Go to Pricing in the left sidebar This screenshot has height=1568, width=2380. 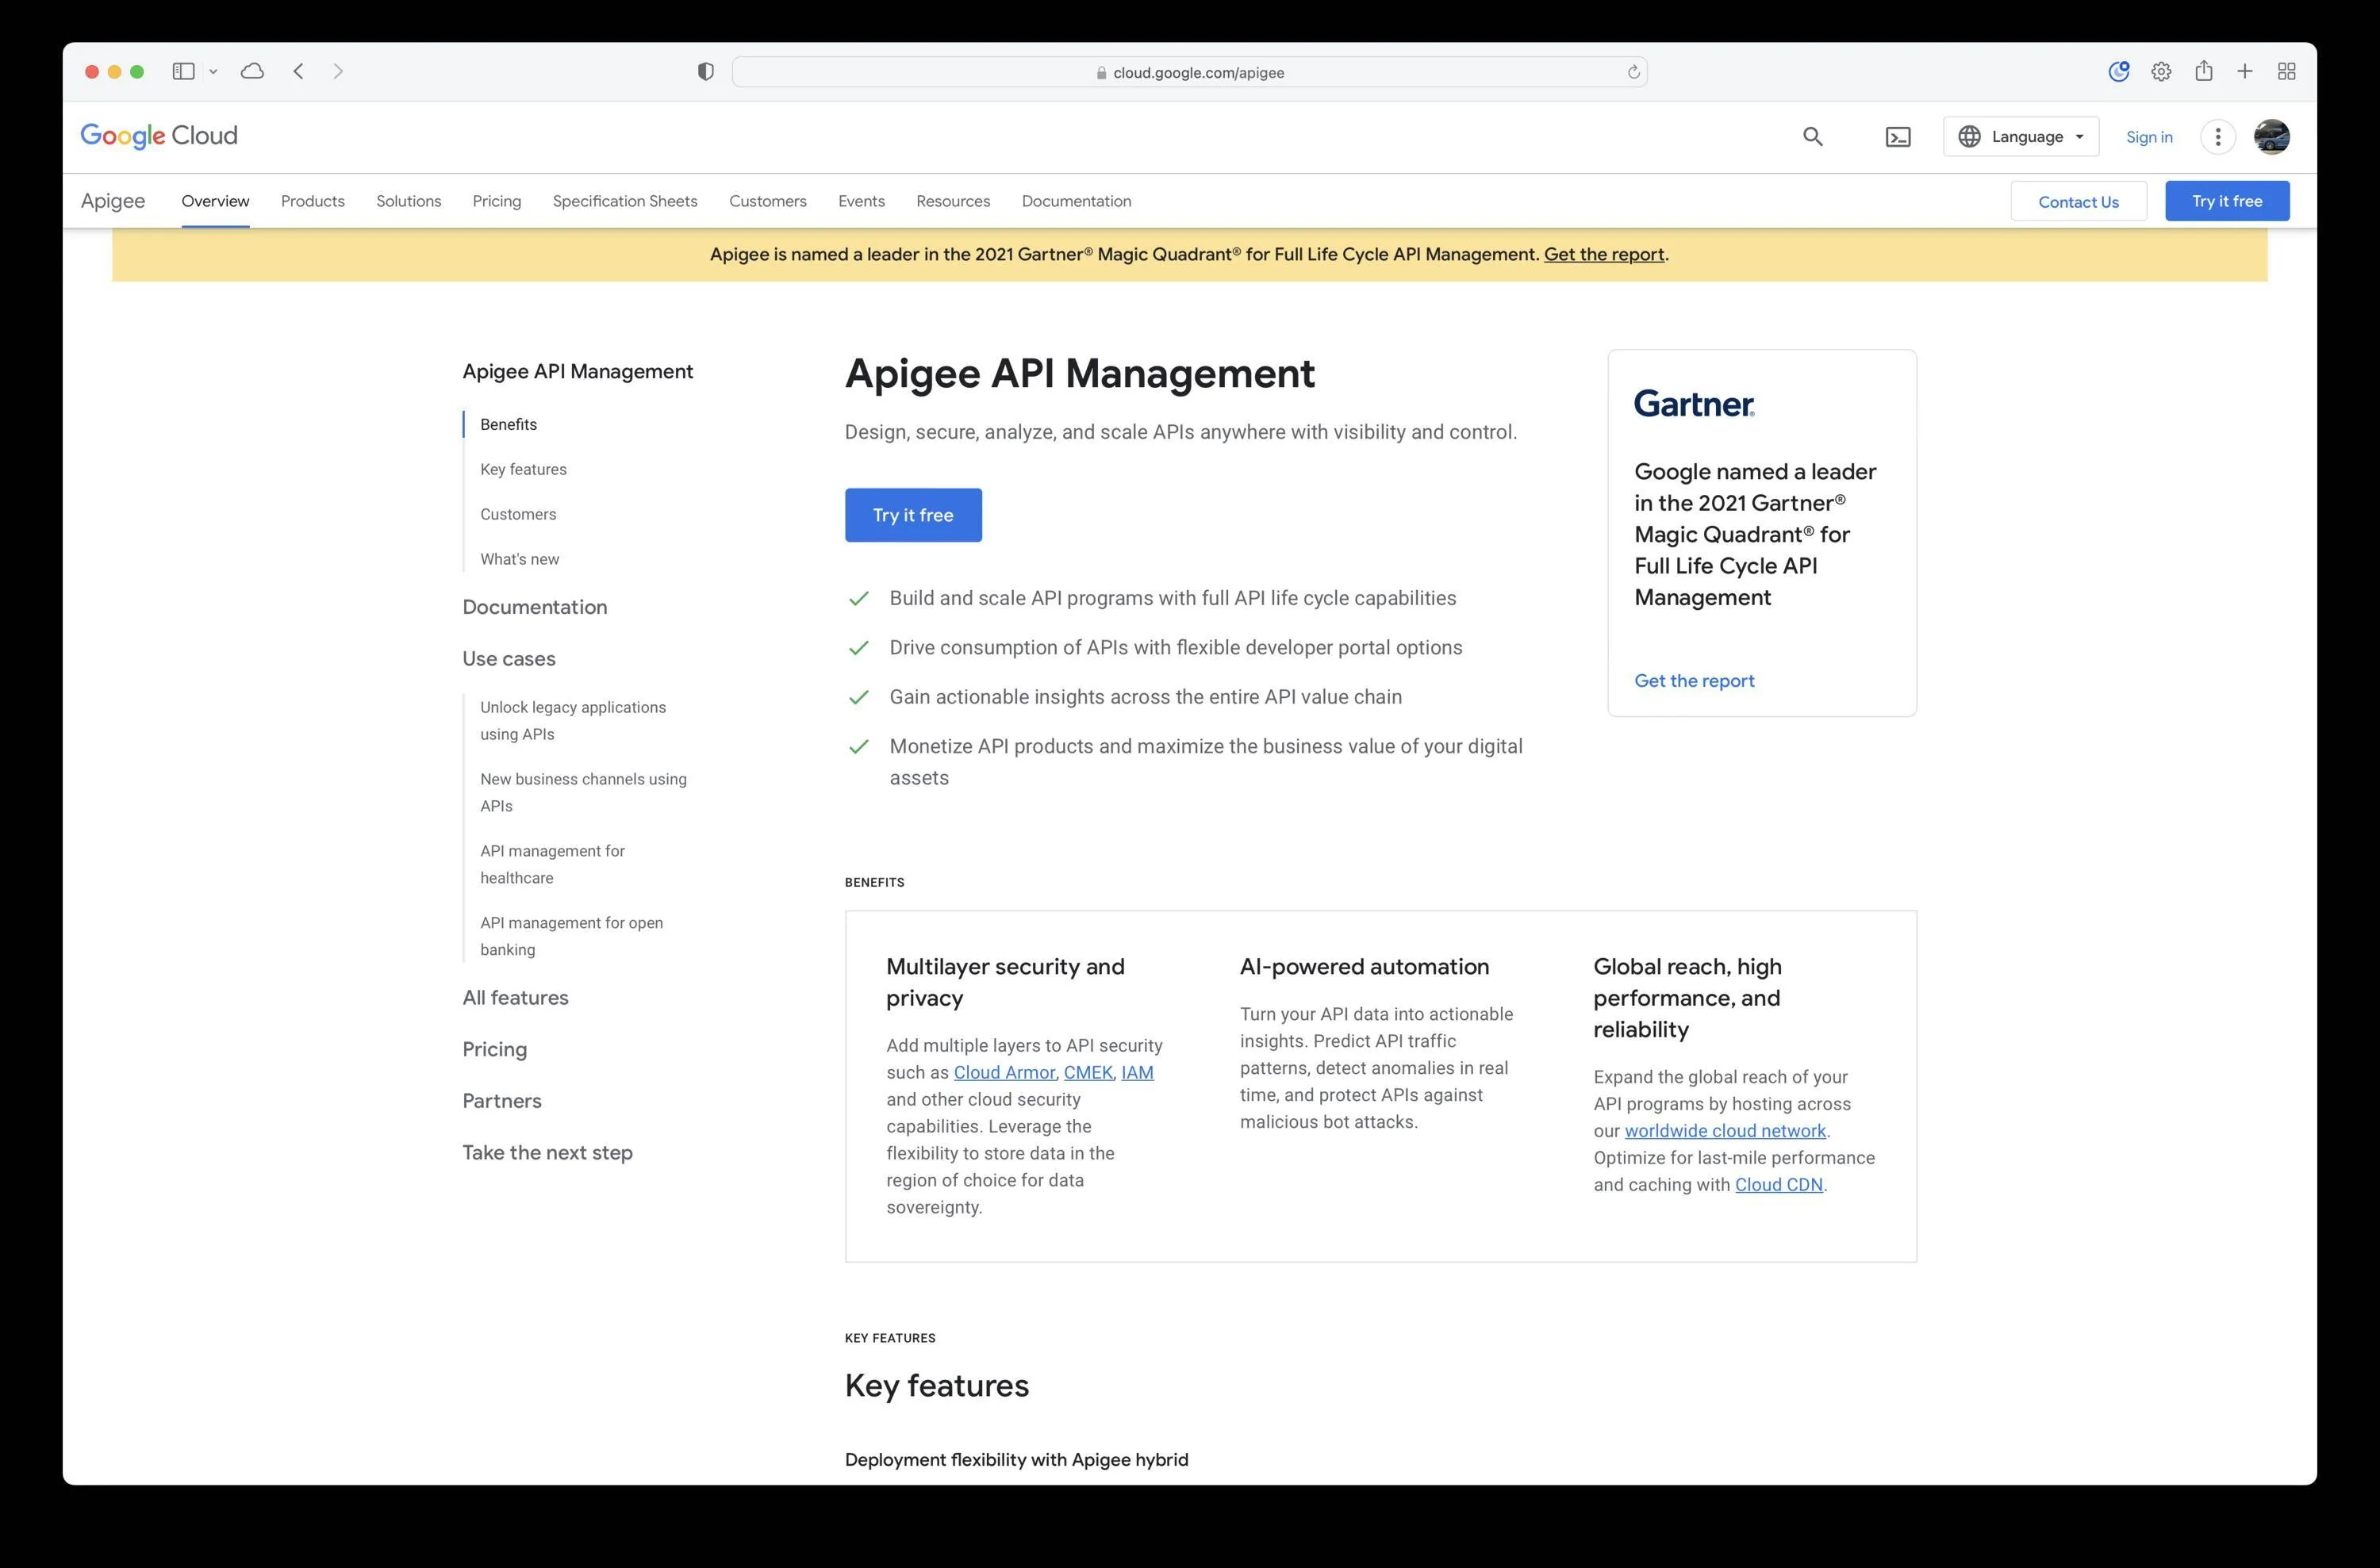click(494, 1050)
